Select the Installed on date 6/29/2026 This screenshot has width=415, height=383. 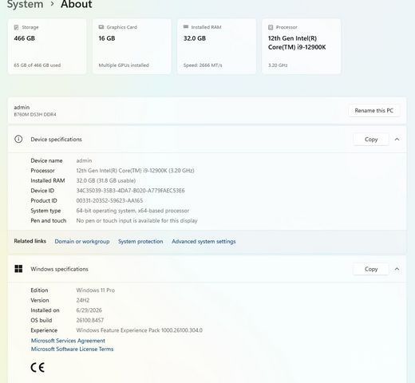tap(89, 310)
